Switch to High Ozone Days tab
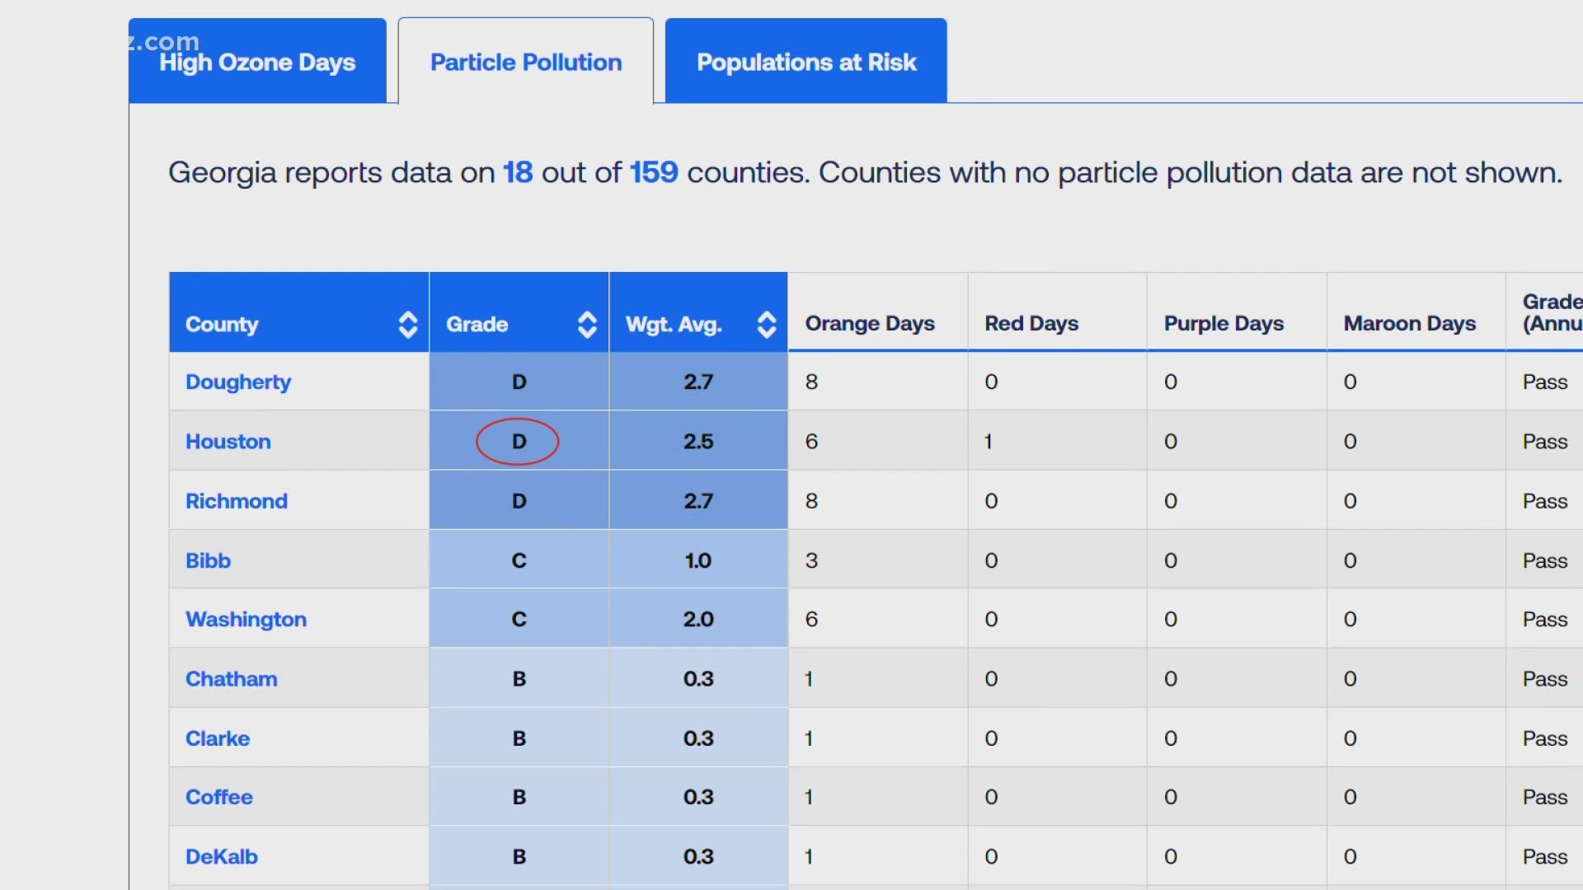This screenshot has width=1583, height=890. click(x=257, y=61)
